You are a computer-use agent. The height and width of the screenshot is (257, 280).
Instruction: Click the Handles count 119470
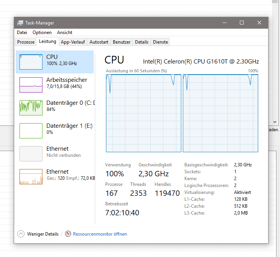[167, 193]
